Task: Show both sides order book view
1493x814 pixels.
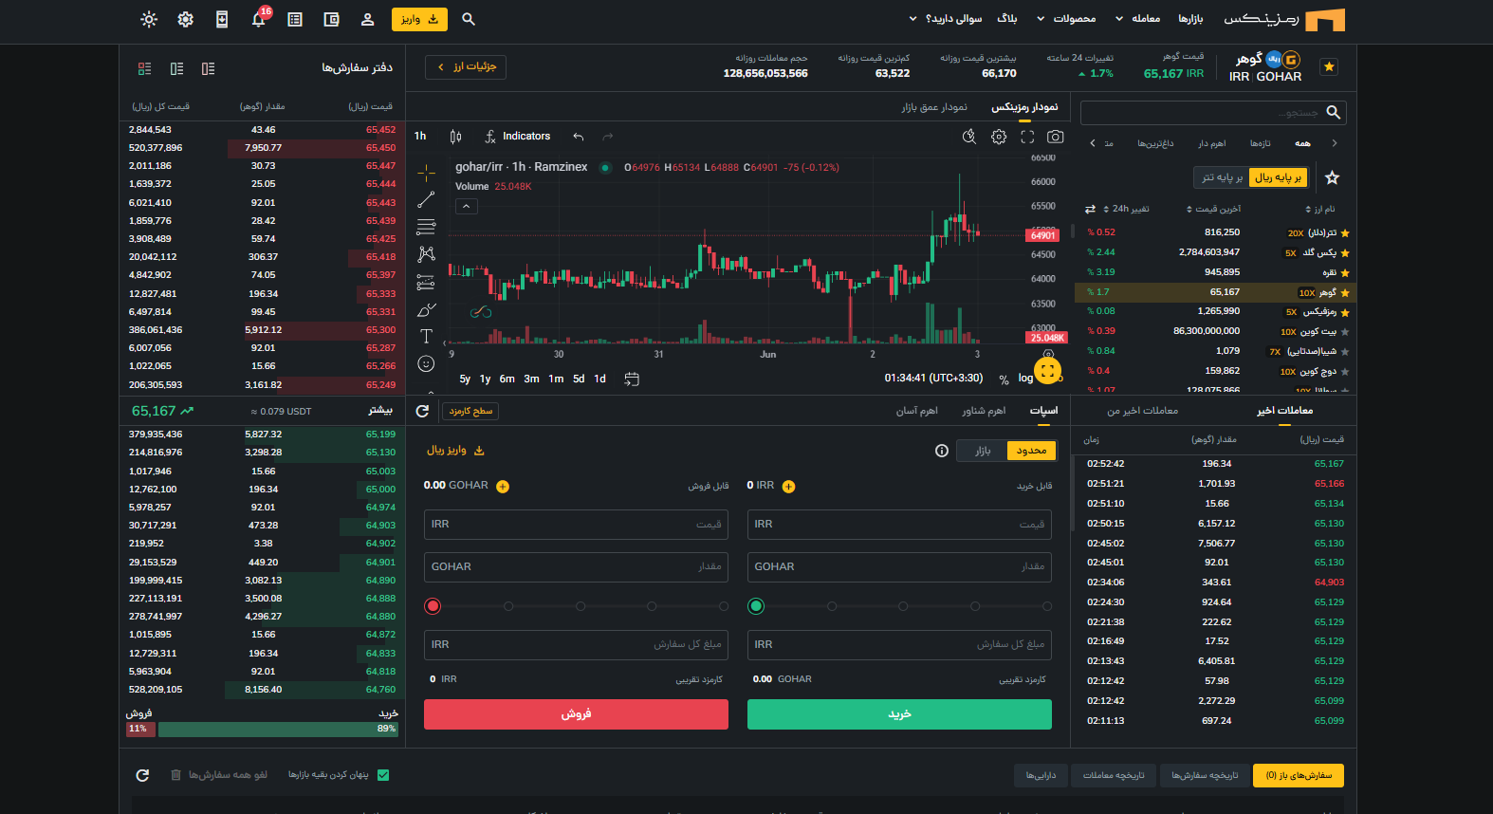Action: coord(144,68)
